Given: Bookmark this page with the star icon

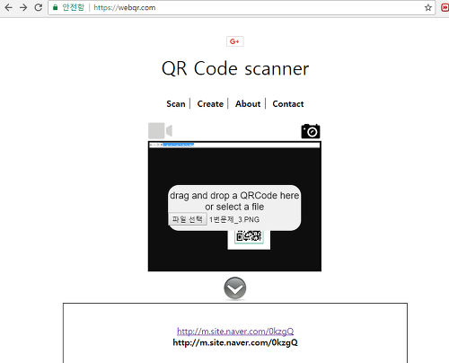Looking at the screenshot, I should (428, 7).
